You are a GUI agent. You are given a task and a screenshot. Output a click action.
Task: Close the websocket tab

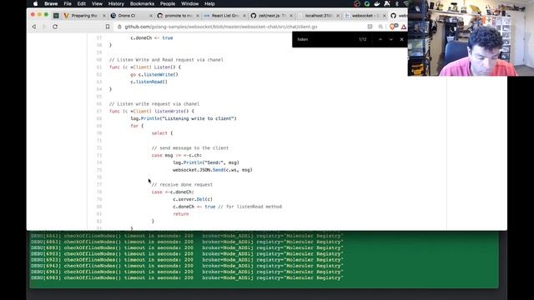point(384,16)
